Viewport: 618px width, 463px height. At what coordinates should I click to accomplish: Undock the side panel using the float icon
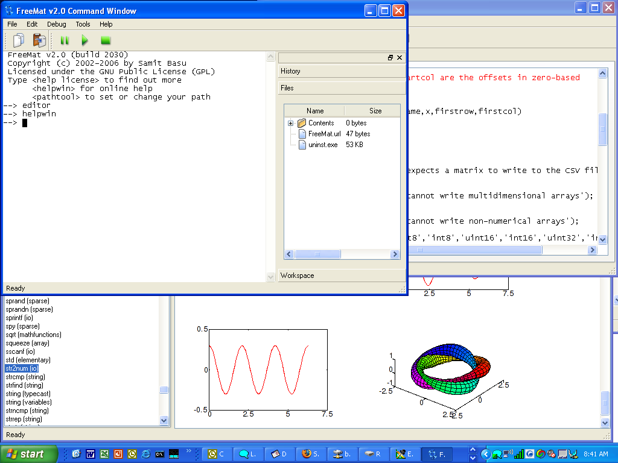point(390,57)
